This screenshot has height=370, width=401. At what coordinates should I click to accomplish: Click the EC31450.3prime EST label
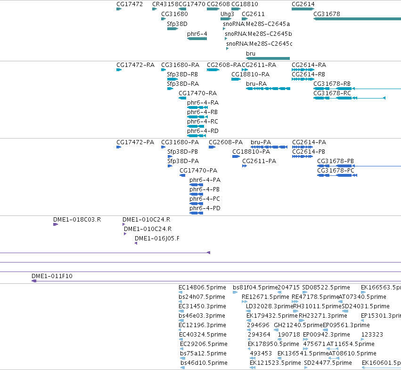click(x=202, y=306)
